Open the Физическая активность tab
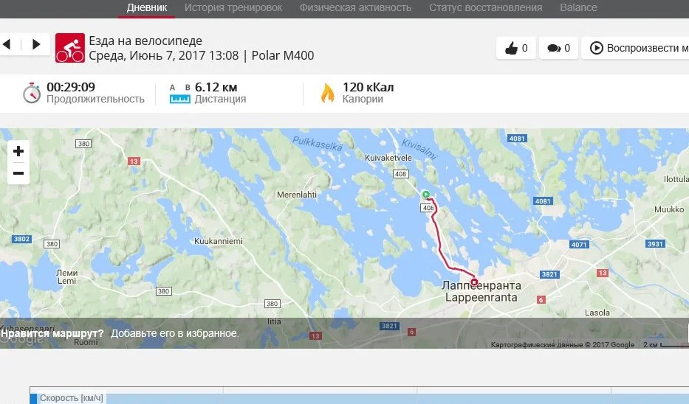This screenshot has width=689, height=404. pyautogui.click(x=355, y=8)
